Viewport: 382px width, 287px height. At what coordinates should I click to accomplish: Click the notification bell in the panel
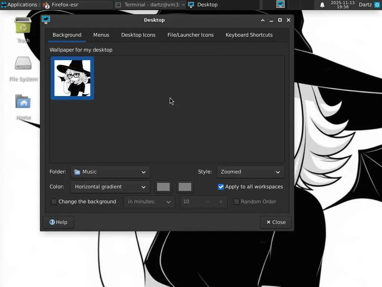click(322, 4)
